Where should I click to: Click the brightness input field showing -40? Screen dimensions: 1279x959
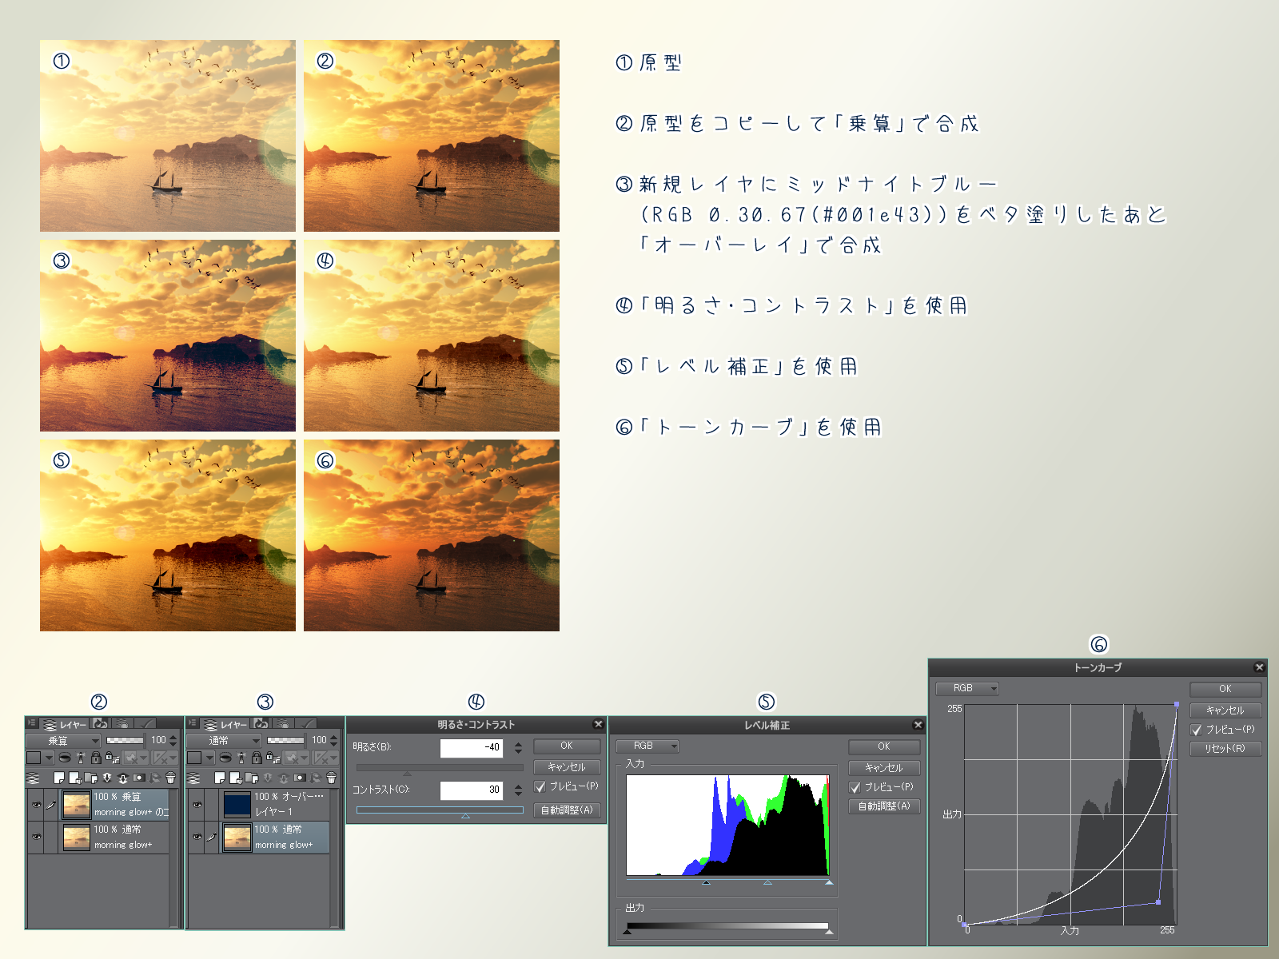click(x=472, y=747)
